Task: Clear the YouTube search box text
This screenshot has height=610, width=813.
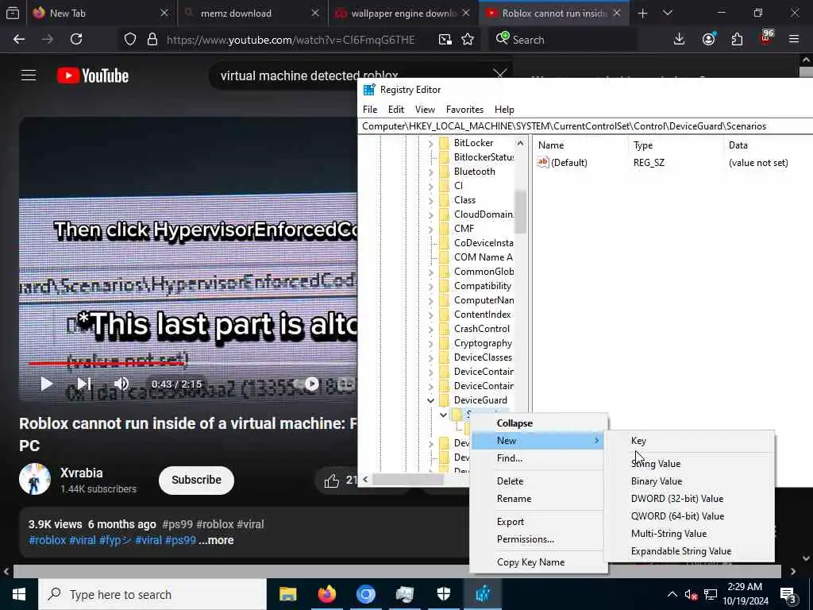Action: 500,75
